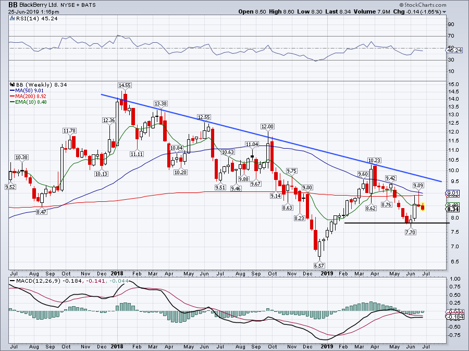Click the 12.36 price label
The image size is (469, 351).
pyautogui.click(x=109, y=120)
